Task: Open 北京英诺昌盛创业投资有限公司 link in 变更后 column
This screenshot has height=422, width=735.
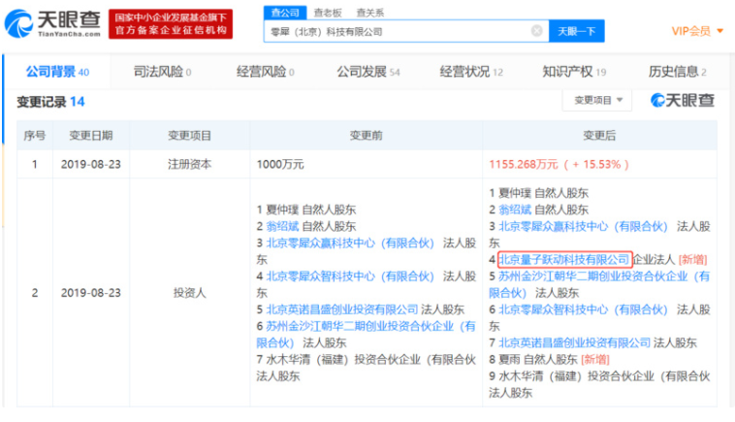Action: (574, 342)
